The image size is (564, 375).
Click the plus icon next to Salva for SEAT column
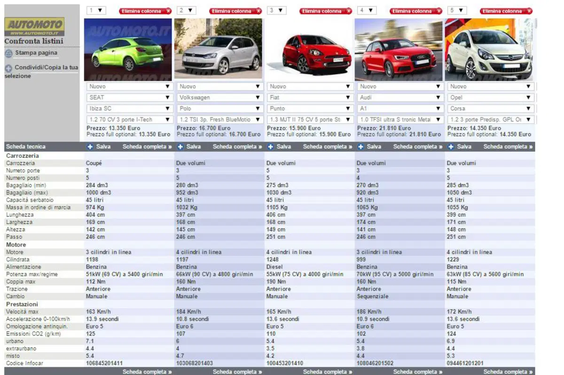(x=90, y=147)
